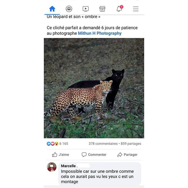
Task: Tap the Partager button
Action: (127, 155)
